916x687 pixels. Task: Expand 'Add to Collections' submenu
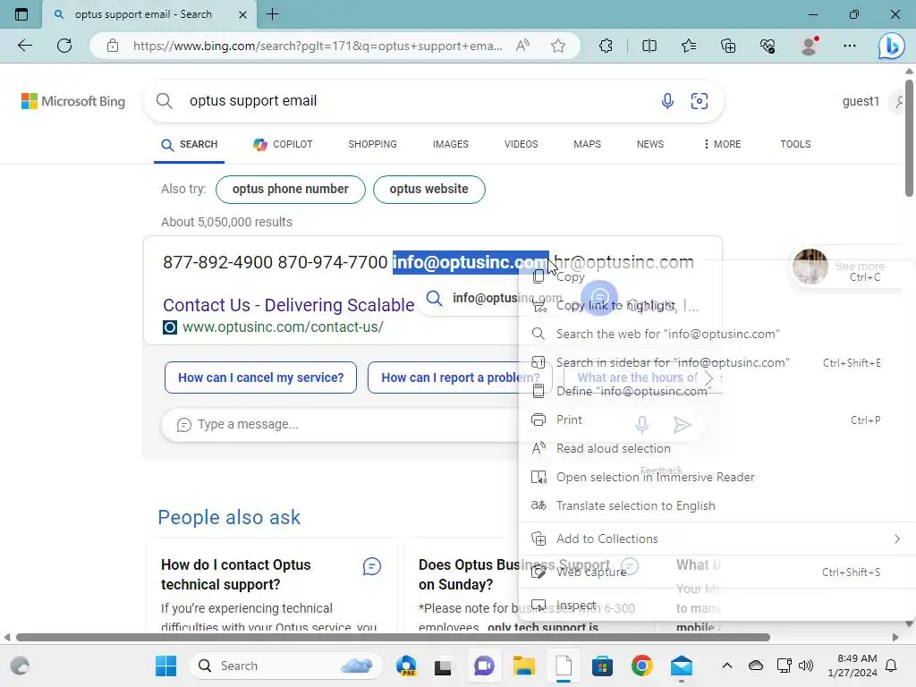(716, 539)
